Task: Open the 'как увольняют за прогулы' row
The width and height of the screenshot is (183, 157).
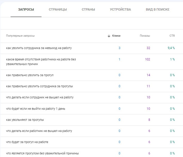Action: coord(25,120)
